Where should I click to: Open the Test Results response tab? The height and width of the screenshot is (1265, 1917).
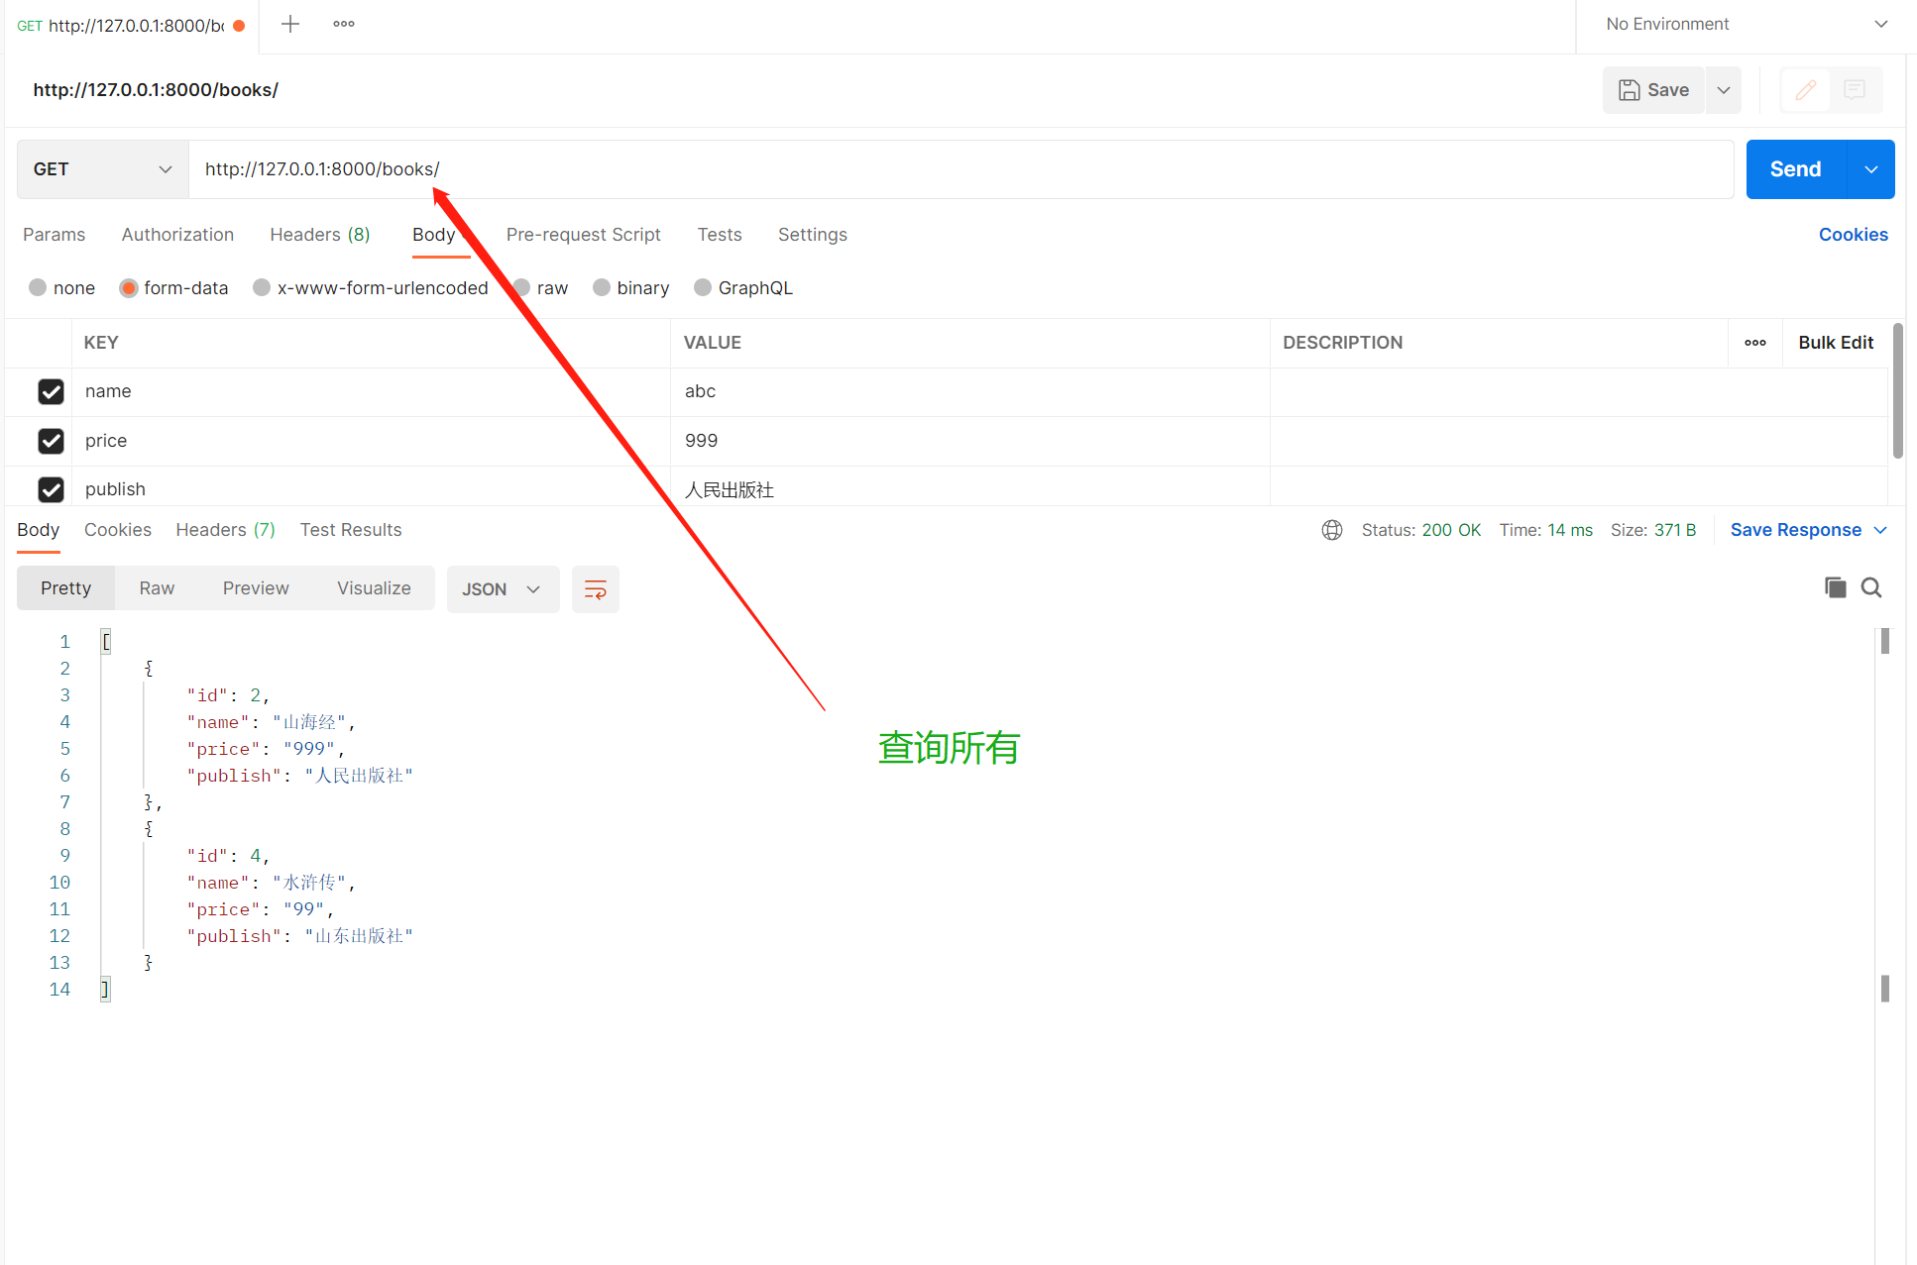tap(351, 530)
